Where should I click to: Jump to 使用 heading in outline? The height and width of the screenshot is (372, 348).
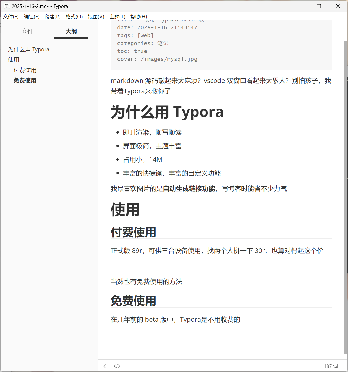coord(14,60)
